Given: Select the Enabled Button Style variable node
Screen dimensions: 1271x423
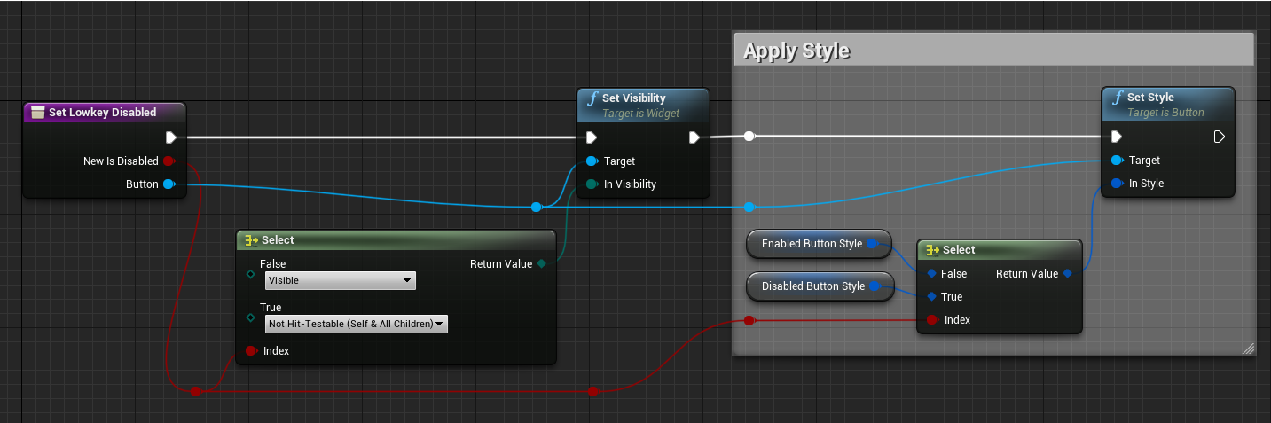Looking at the screenshot, I should 812,244.
